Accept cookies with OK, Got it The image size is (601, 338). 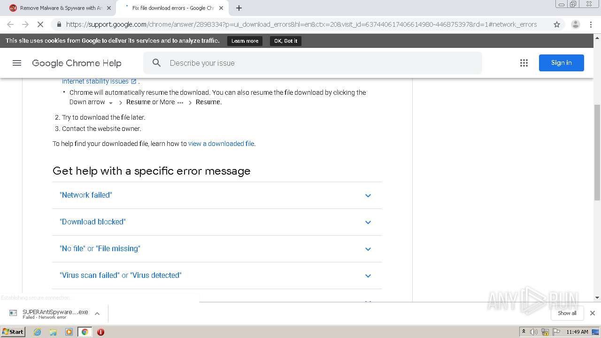[x=285, y=41]
